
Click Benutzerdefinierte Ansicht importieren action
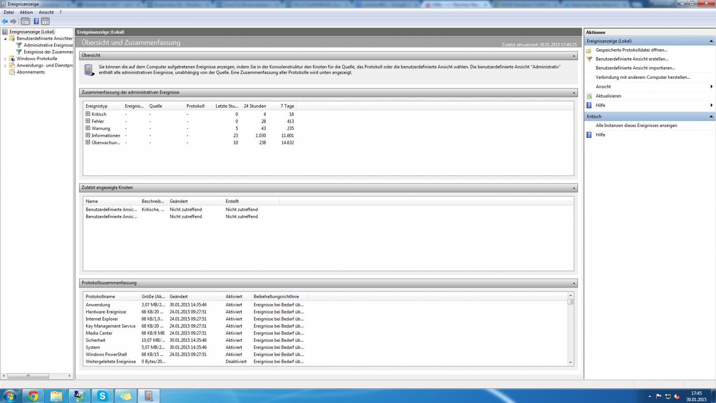pos(635,68)
